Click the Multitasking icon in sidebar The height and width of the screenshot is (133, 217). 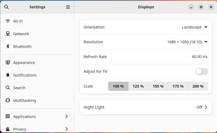pos(8,100)
